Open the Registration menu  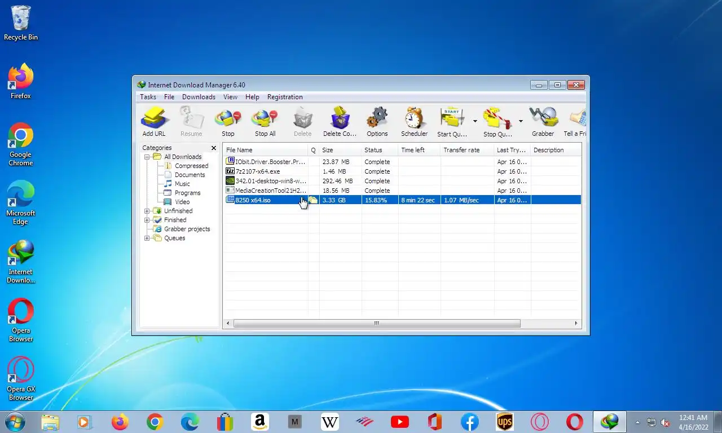(285, 97)
